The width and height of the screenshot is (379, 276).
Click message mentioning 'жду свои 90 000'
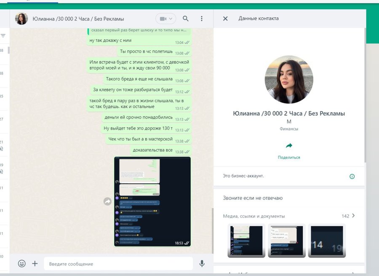point(139,65)
